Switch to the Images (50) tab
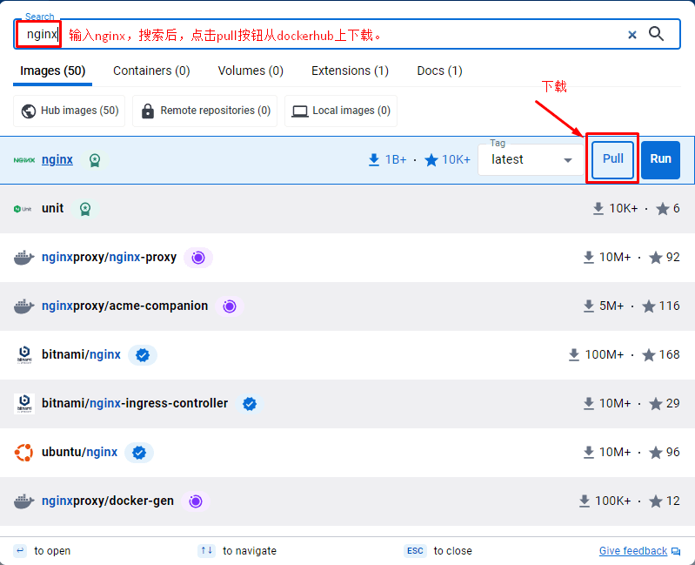The height and width of the screenshot is (565, 695). [52, 71]
